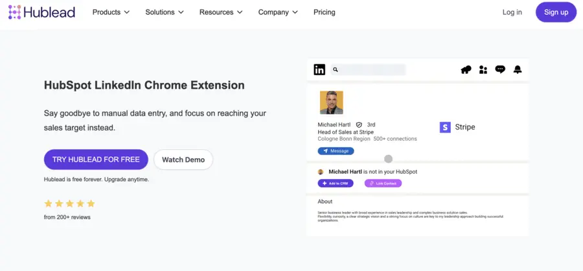Click the small avatar beside Michael Hartl
This screenshot has width=583, height=271.
[321, 172]
